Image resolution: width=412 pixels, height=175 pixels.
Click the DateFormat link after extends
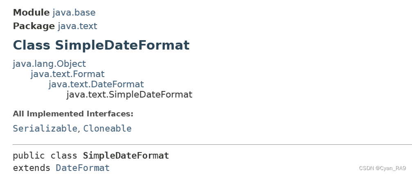tap(82, 168)
